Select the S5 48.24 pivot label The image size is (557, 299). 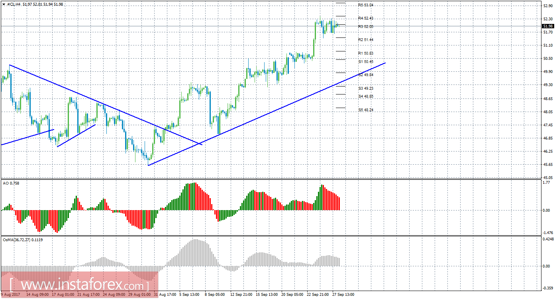[x=366, y=110]
